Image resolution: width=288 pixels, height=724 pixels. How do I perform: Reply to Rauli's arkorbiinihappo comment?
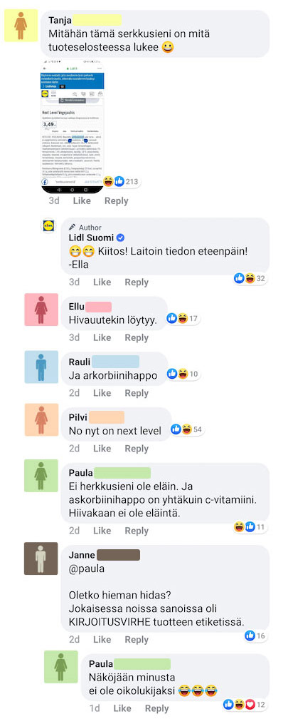(137, 393)
